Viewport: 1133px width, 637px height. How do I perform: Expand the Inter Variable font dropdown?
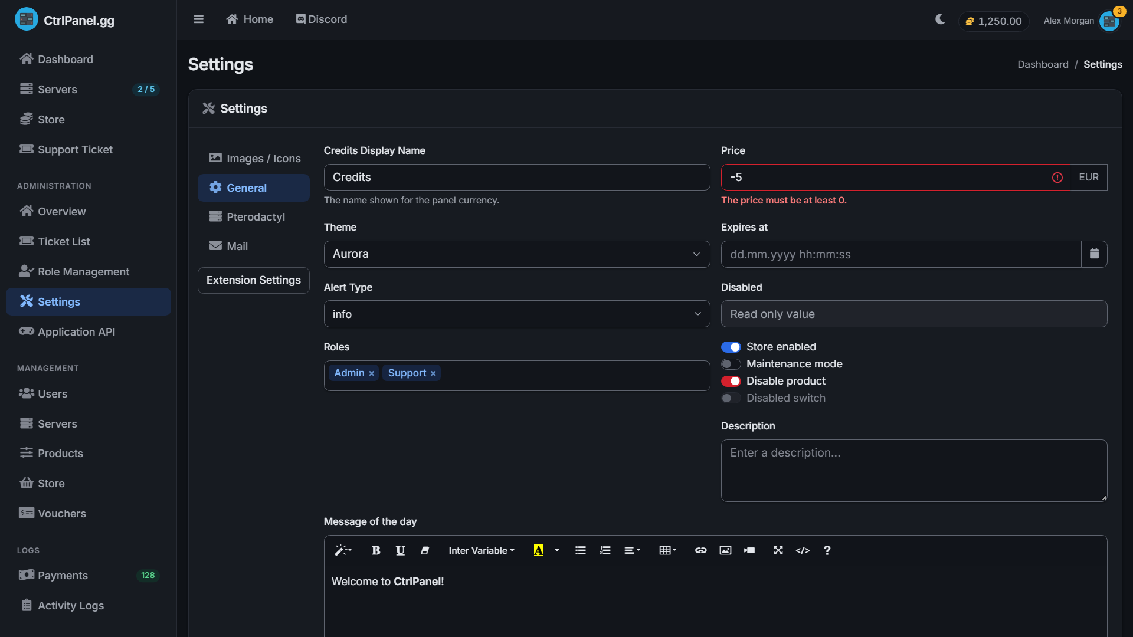481,550
